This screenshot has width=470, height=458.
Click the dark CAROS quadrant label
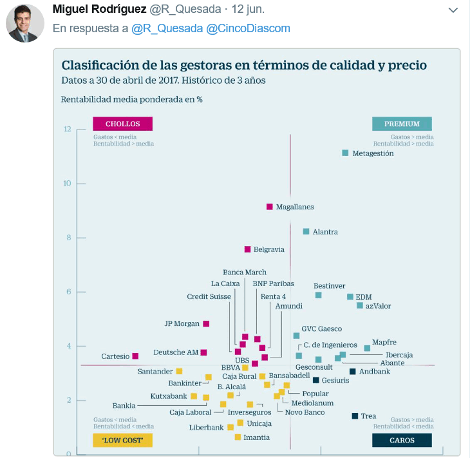402,441
